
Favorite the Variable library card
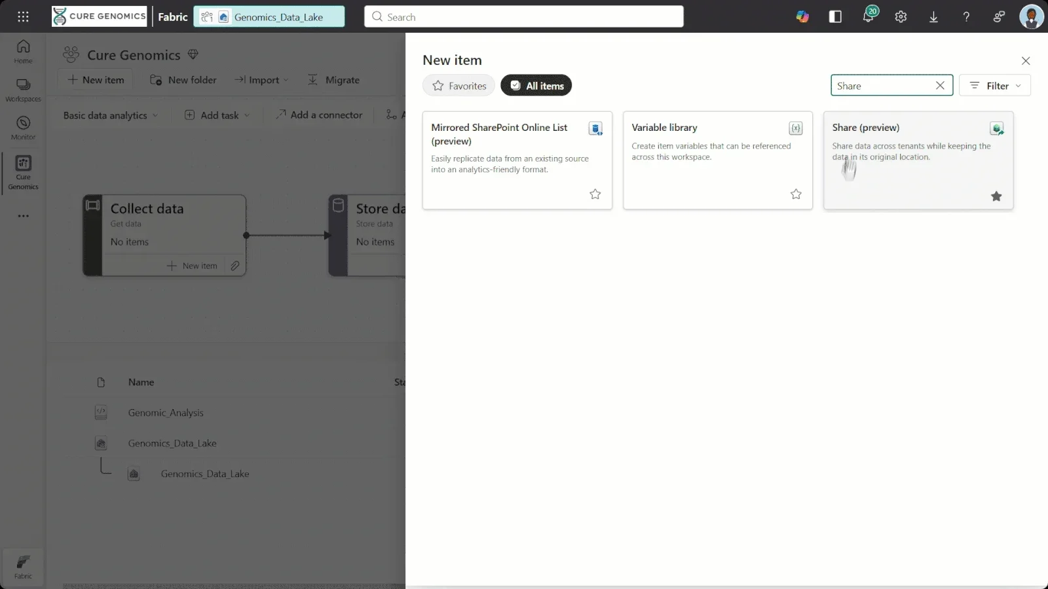tap(796, 194)
